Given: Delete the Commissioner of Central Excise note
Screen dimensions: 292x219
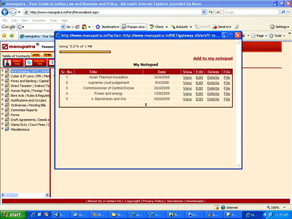Looking at the screenshot, I should 213,88.
